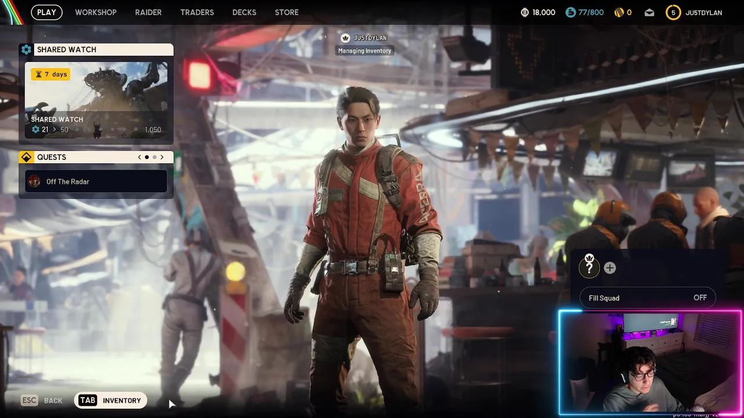The width and height of the screenshot is (744, 418).
Task: Click the Shared Watch header title
Action: [x=67, y=50]
